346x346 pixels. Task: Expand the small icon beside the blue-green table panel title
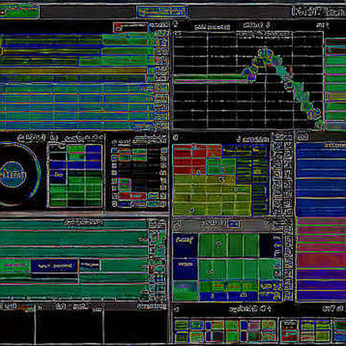(54, 138)
